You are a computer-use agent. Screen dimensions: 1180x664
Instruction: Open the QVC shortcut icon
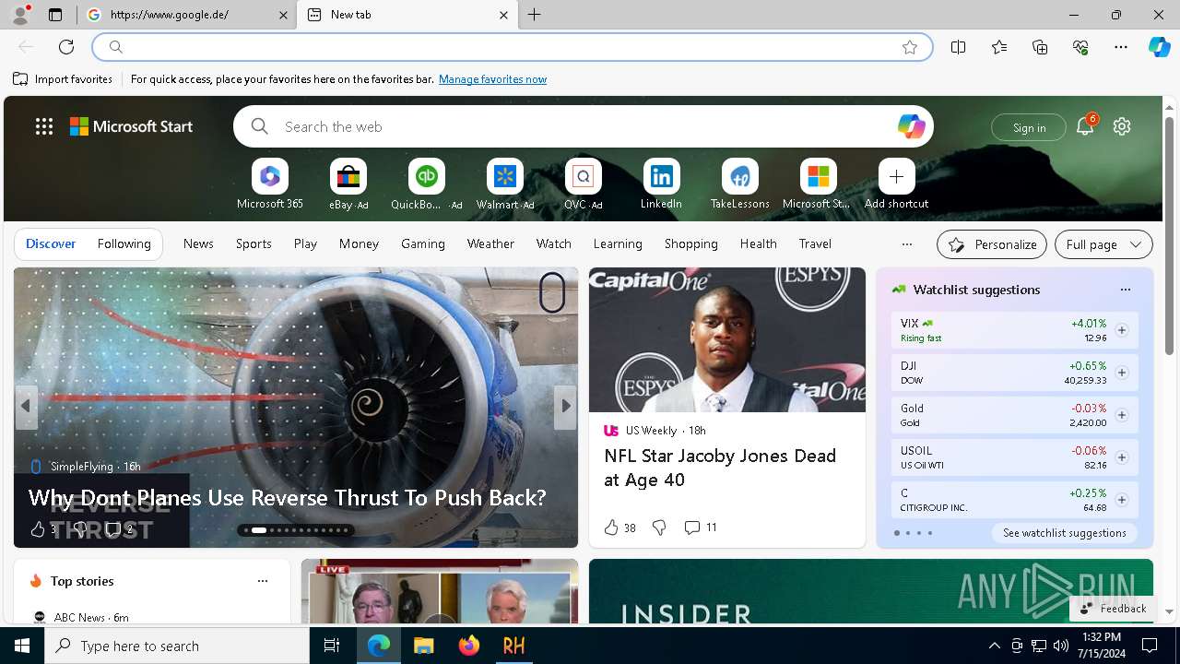pos(583,176)
